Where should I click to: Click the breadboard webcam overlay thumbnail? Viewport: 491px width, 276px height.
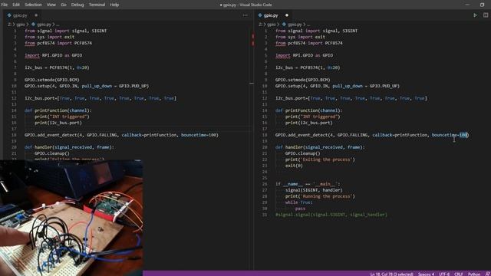[71, 218]
